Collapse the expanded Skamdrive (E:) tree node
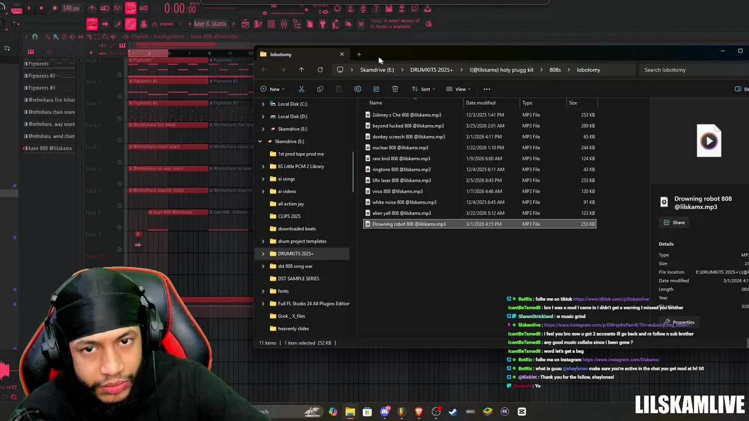Screen dimensions: 749x421 pyautogui.click(x=260, y=142)
